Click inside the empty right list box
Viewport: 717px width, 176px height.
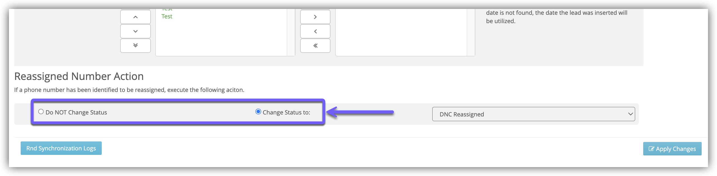click(401, 32)
